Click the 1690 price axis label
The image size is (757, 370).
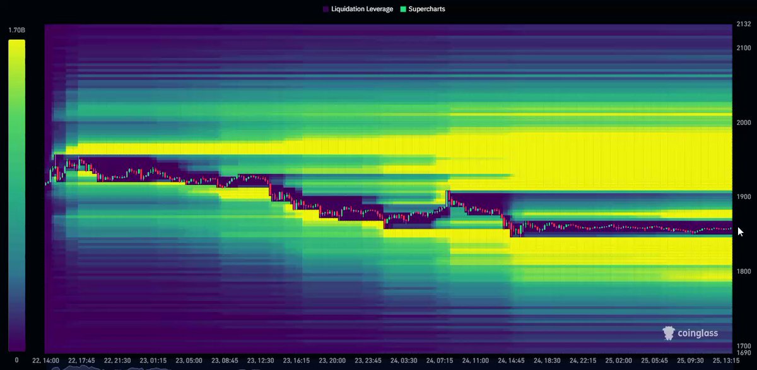(742, 353)
